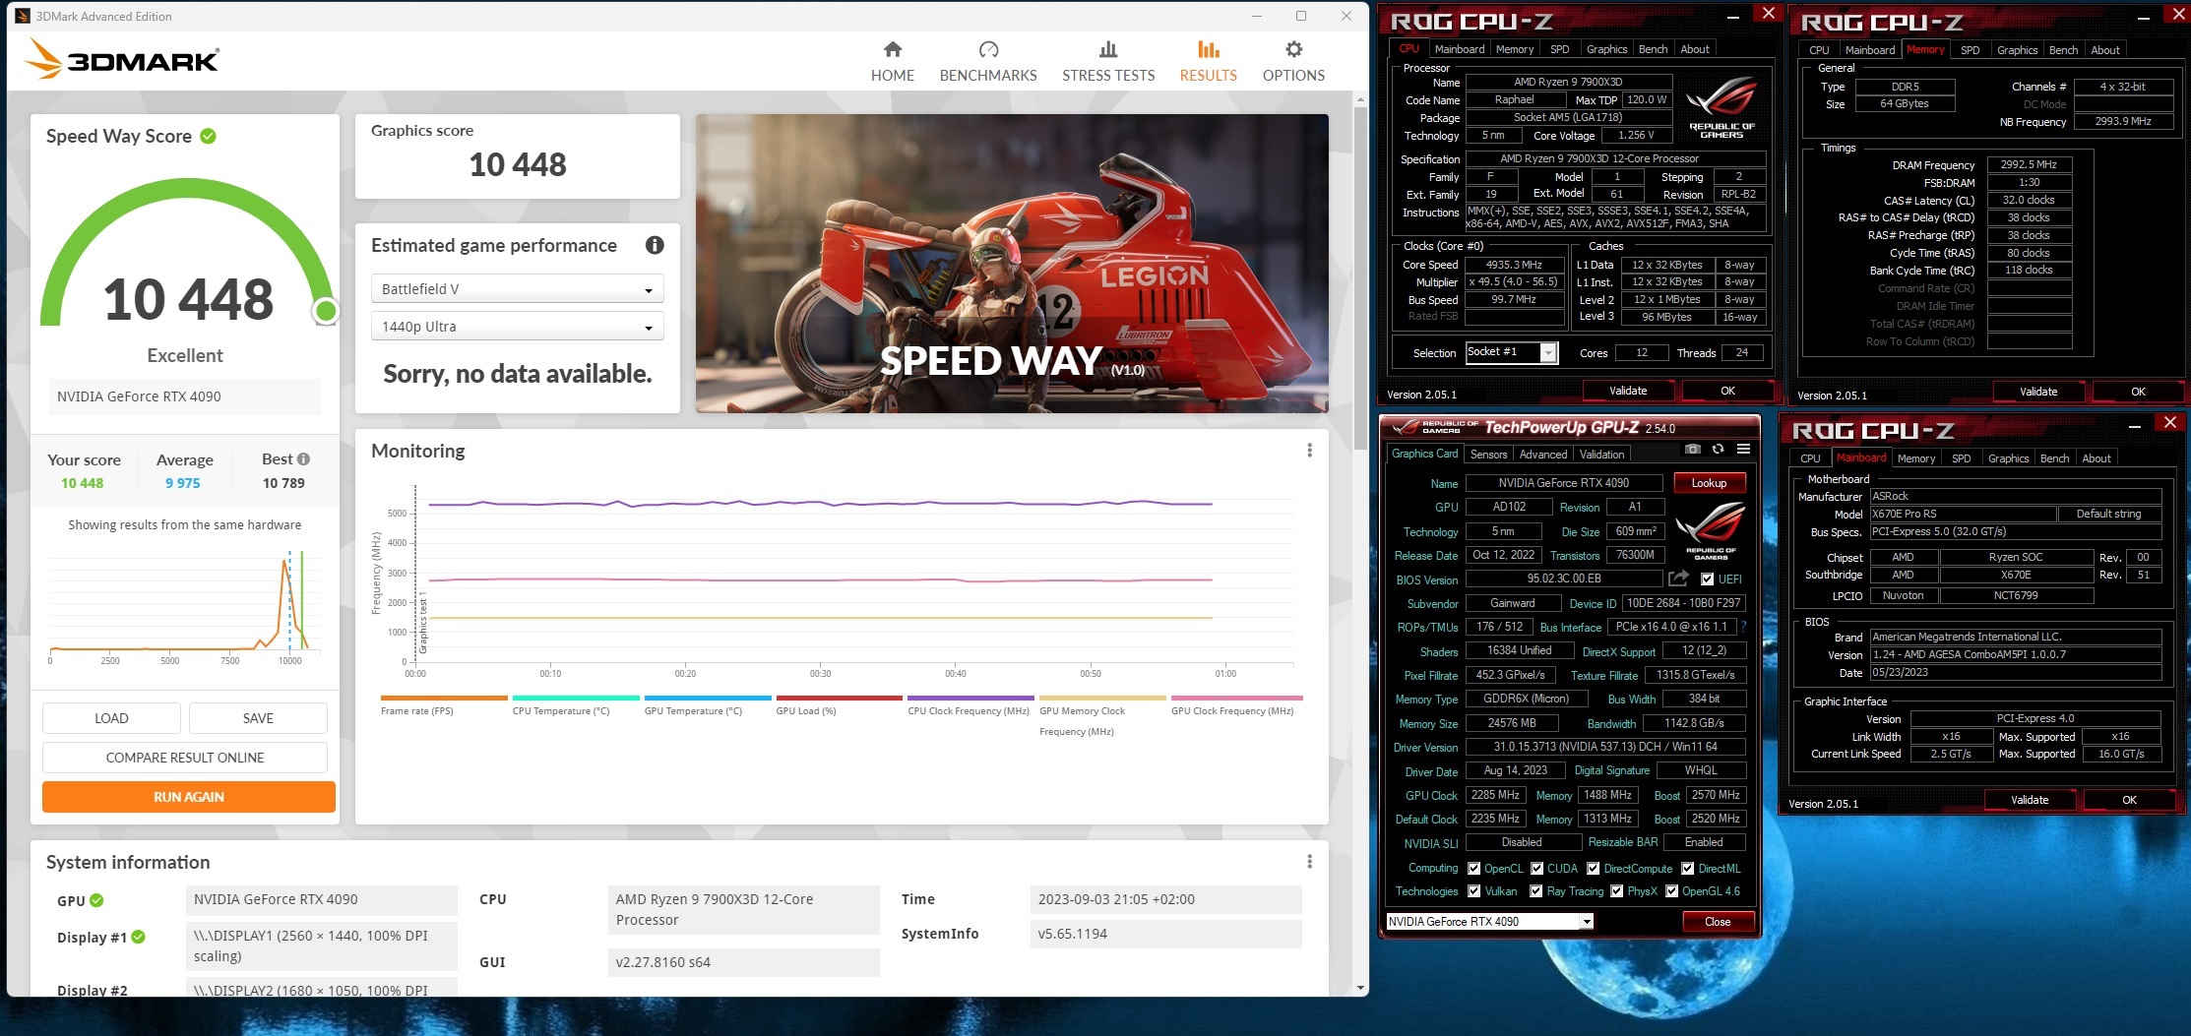Click GPU-Z Lookup button
The width and height of the screenshot is (2191, 1036).
click(x=1709, y=483)
